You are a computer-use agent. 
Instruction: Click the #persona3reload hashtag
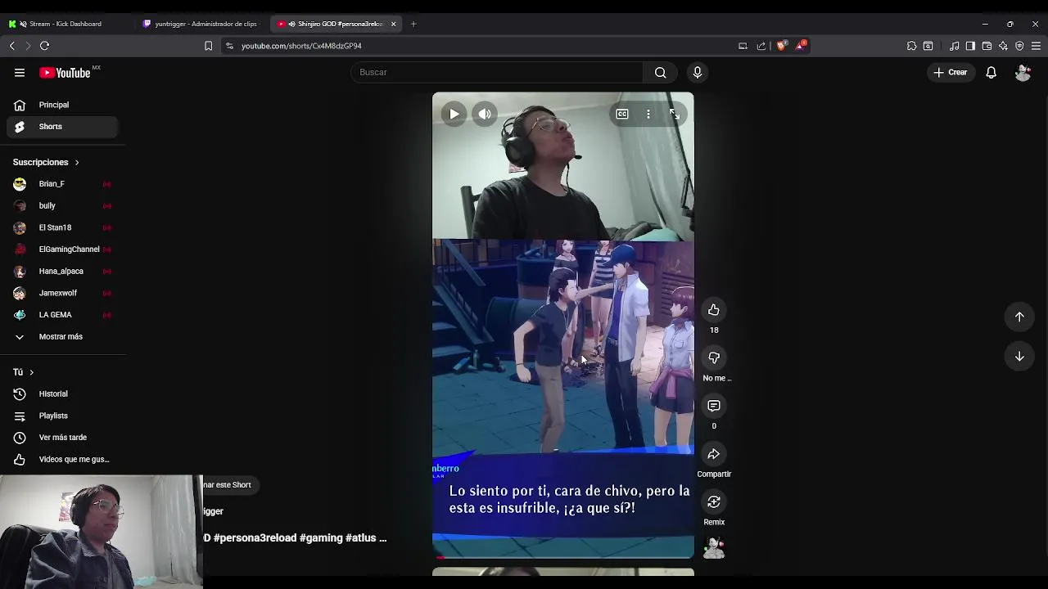(x=255, y=537)
